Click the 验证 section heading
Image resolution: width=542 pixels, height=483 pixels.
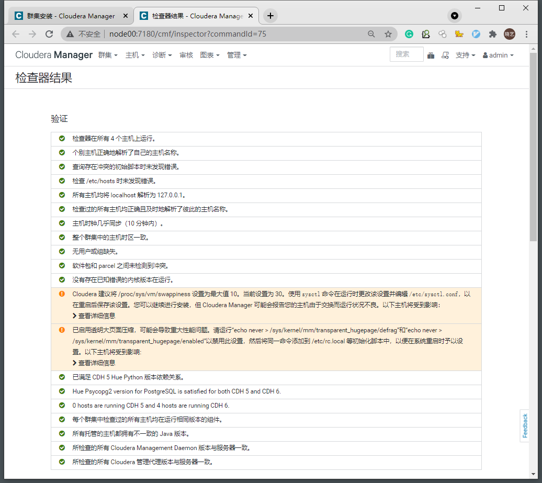60,119
